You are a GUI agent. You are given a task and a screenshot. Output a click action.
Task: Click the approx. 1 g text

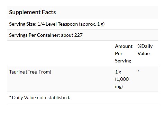pos(92,24)
